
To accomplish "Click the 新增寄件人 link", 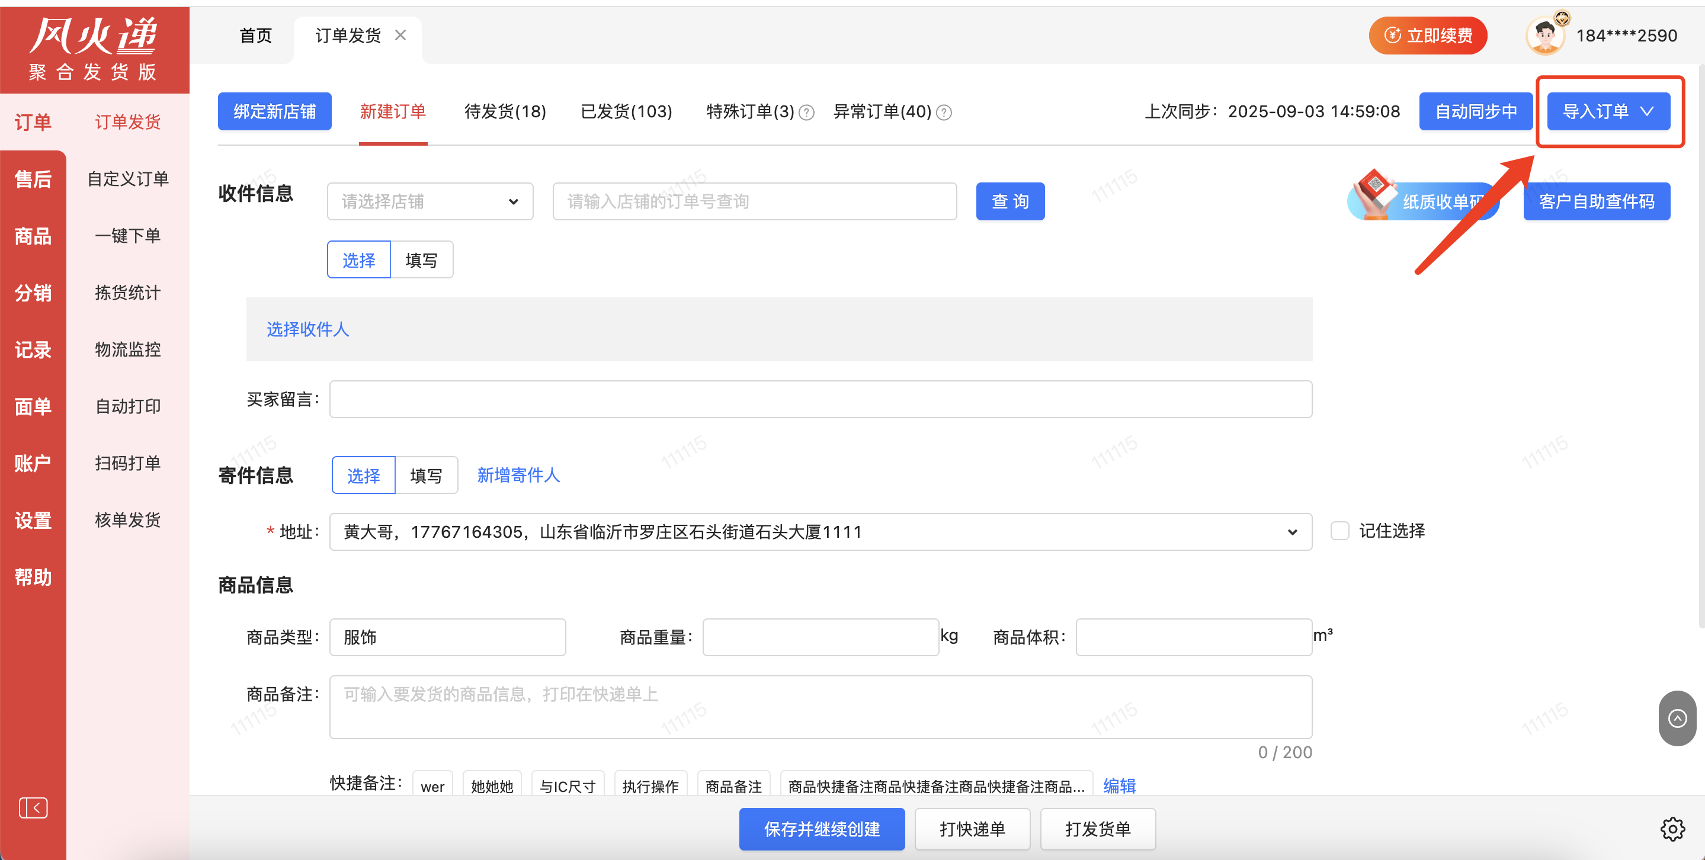I will pyautogui.click(x=518, y=475).
